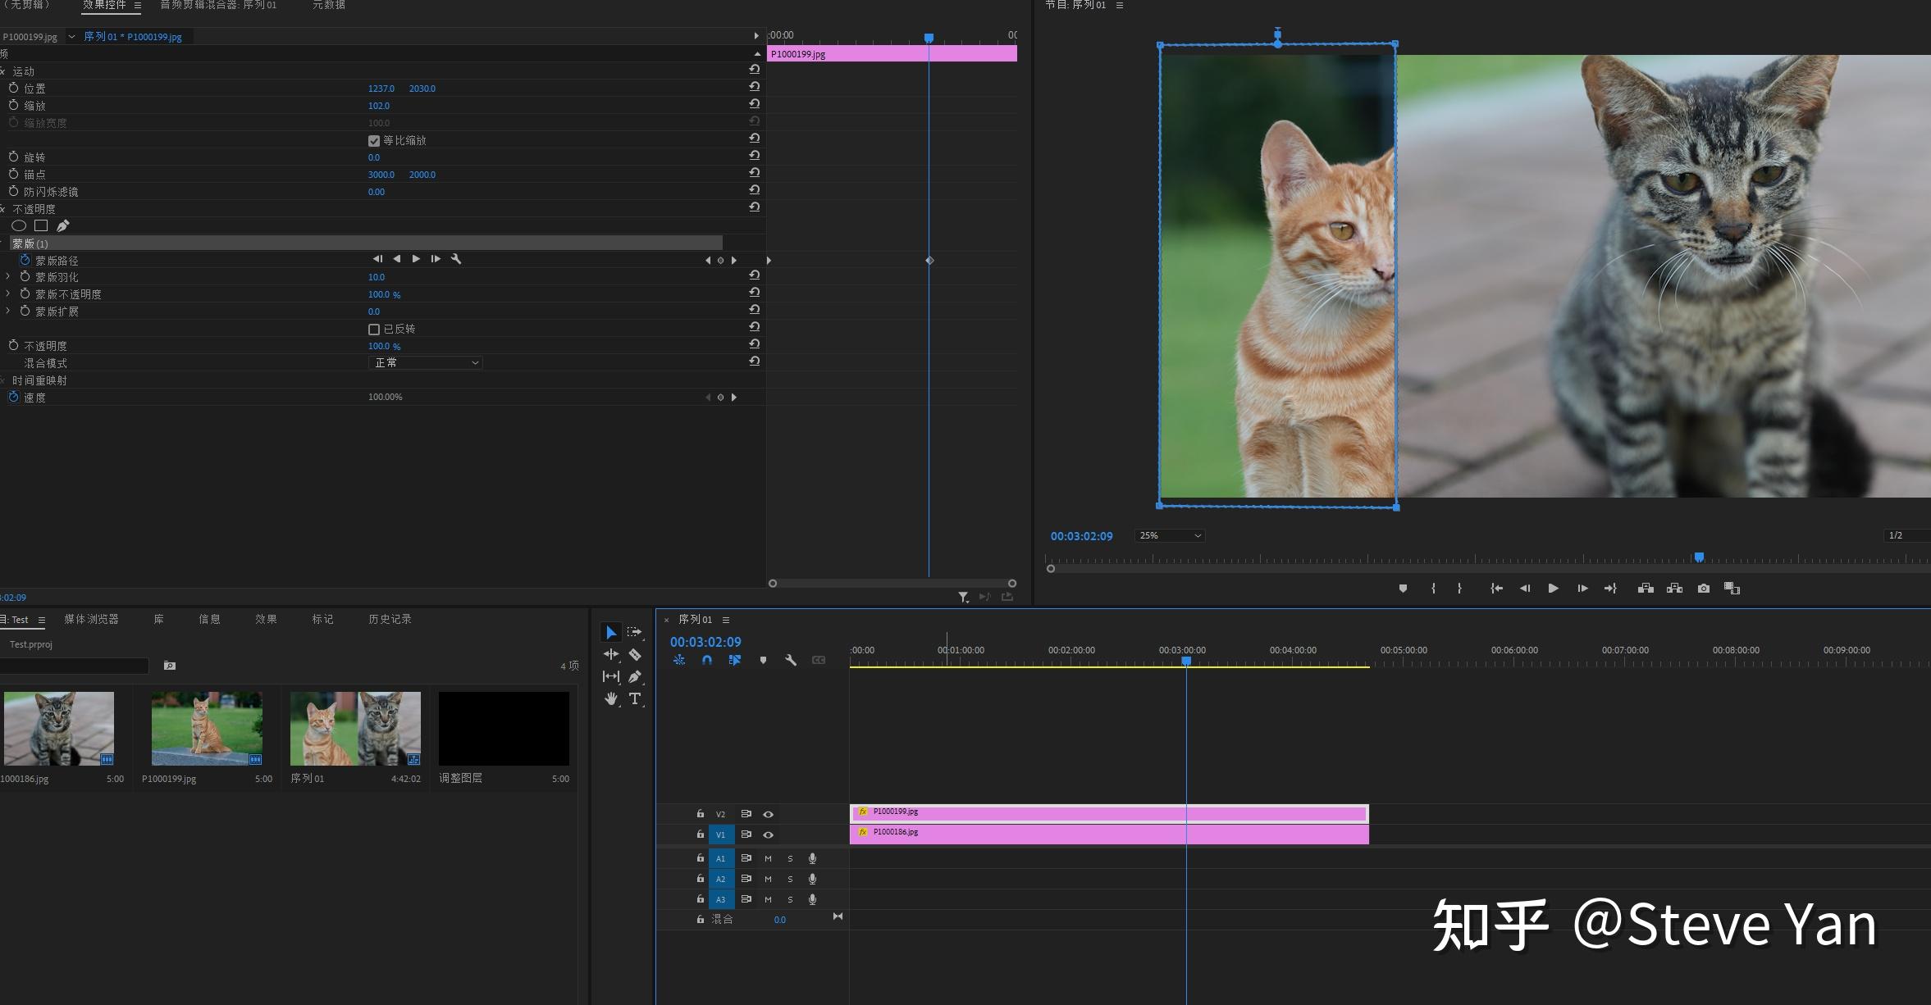Step back one frame in program monitor

point(1525,589)
